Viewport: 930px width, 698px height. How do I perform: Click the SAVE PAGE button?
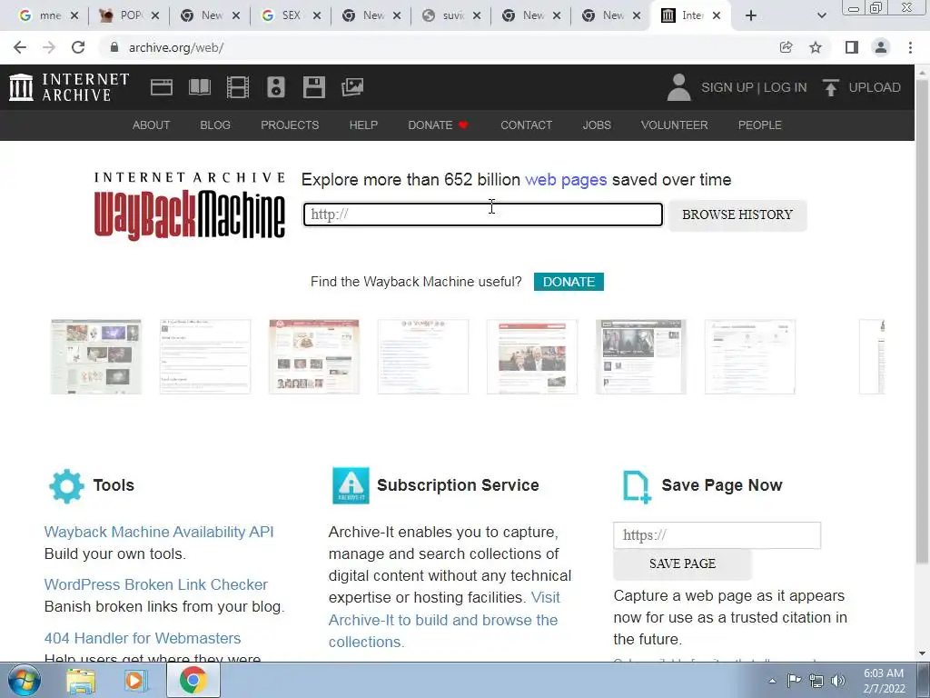(x=683, y=563)
